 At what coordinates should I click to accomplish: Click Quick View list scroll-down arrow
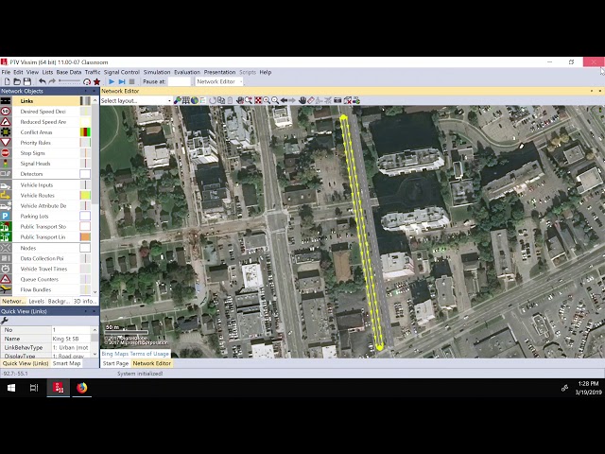pyautogui.click(x=95, y=354)
